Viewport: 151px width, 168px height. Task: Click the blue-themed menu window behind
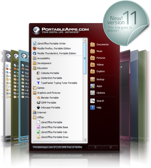(x=24, y=97)
